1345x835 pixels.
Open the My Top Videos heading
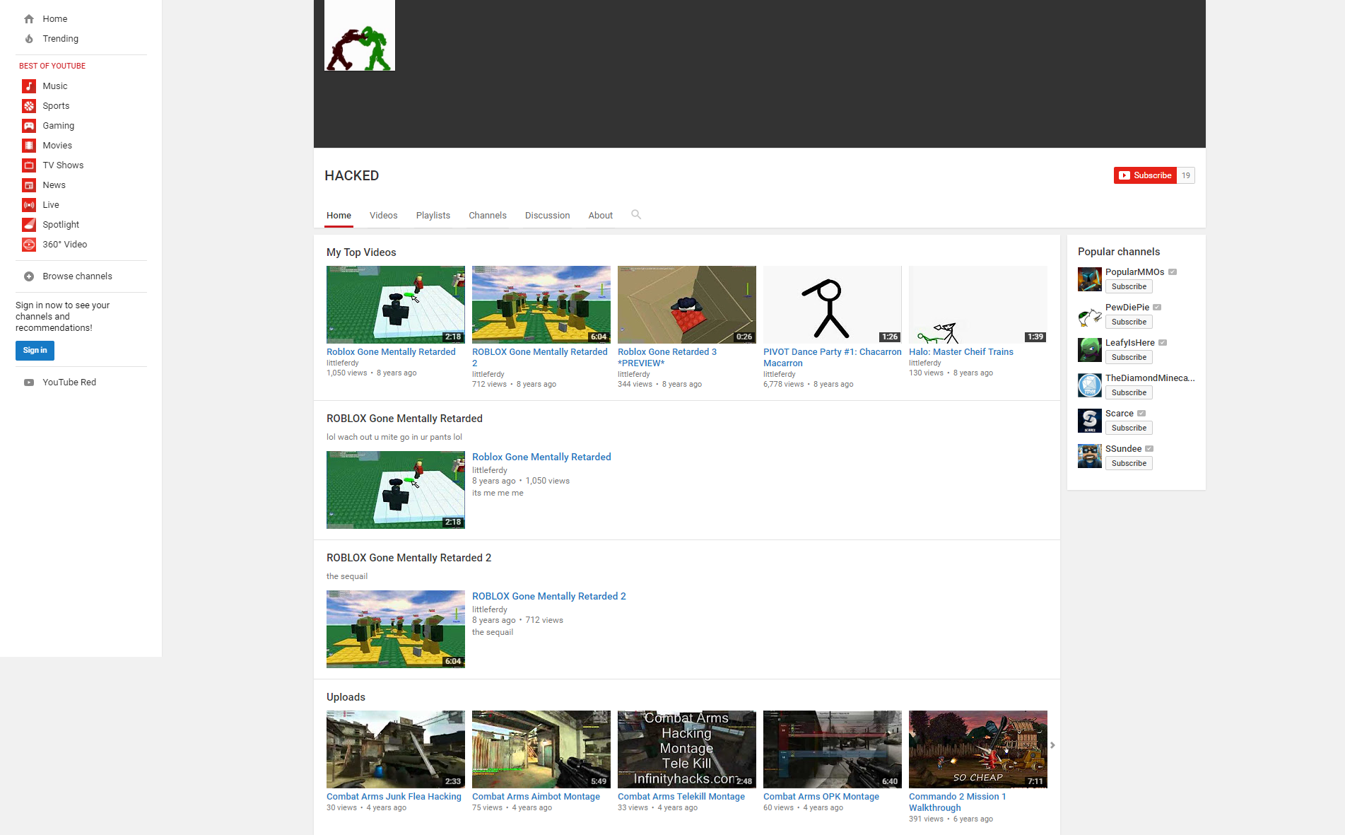(x=361, y=252)
